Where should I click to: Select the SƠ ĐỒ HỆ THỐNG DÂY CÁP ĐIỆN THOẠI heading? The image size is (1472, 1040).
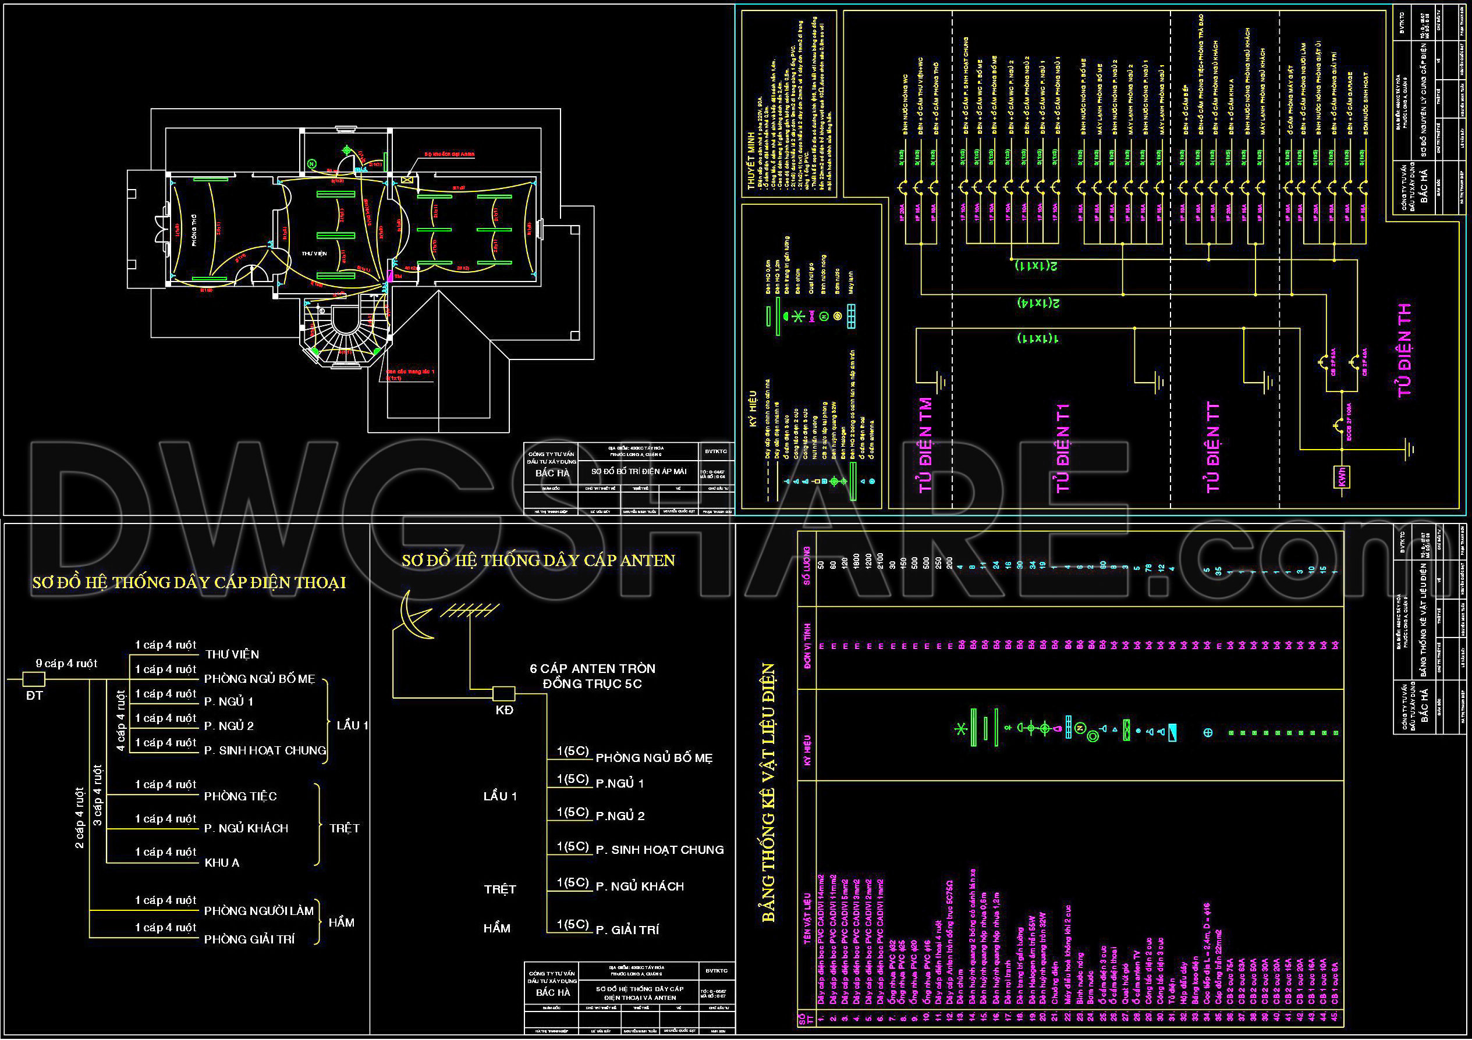point(189,582)
